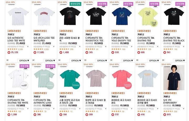The height and width of the screenshot is (121, 189).
Task: Open model photo of navy embroidery tee
Action: (x=174, y=78)
